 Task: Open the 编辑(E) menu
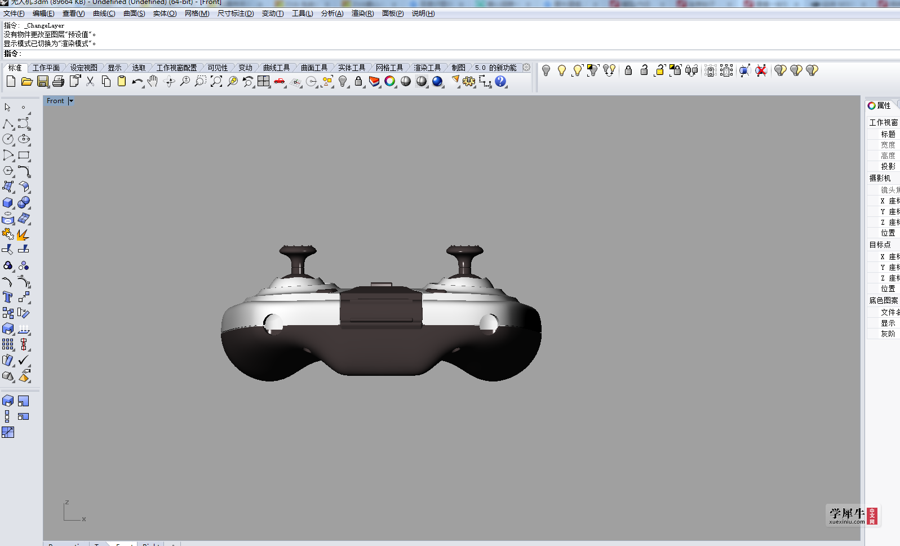(43, 14)
